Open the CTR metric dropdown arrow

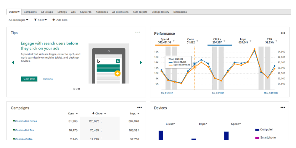(x=276, y=41)
